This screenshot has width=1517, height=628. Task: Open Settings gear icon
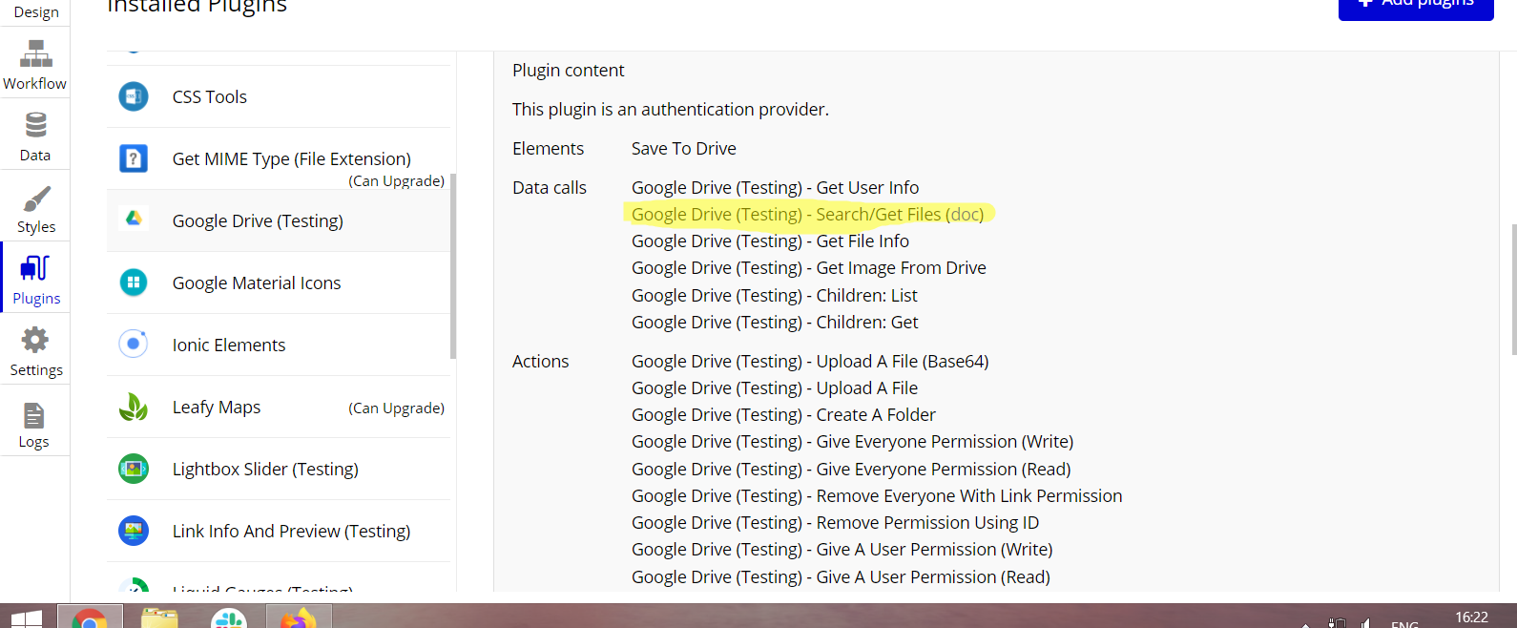pyautogui.click(x=35, y=341)
